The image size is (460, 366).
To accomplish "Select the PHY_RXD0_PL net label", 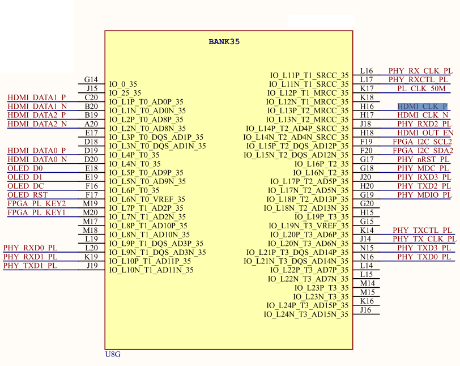I will 30,248.
